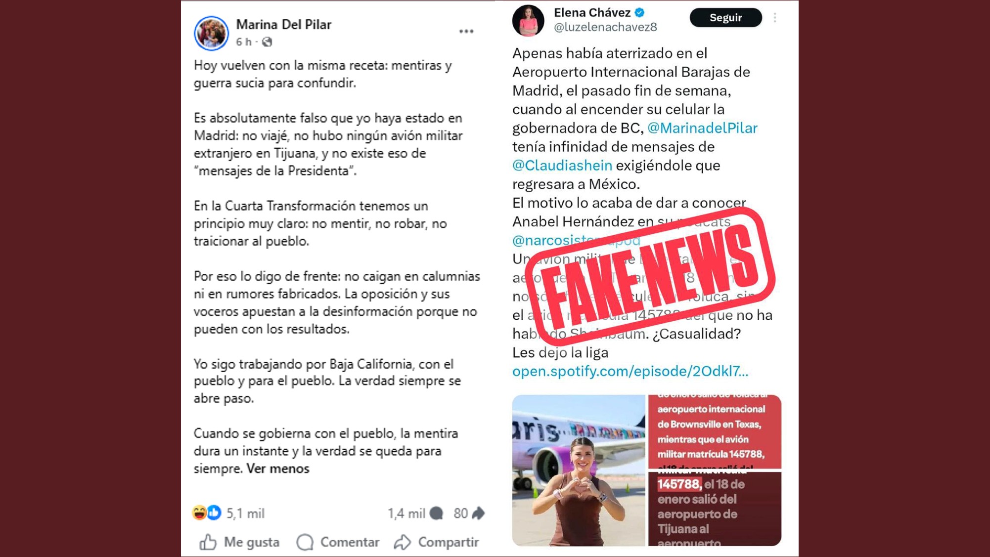Image resolution: width=990 pixels, height=557 pixels.
Task: Open the three-dot menu on Marina's post
Action: tap(466, 31)
